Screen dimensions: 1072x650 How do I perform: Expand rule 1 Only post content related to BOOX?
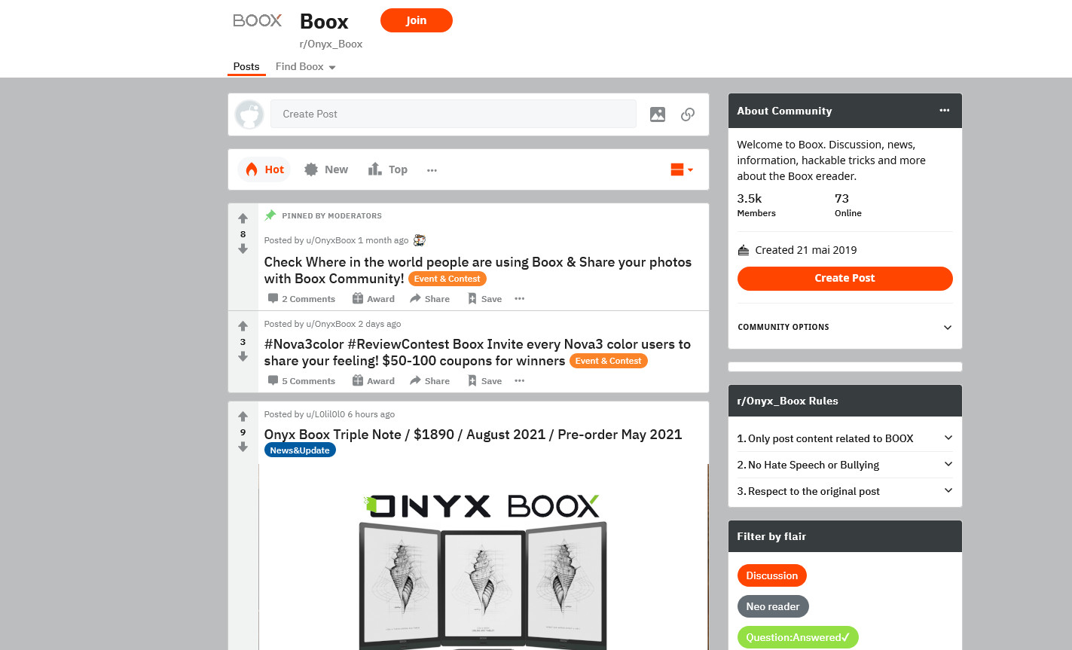coord(844,438)
